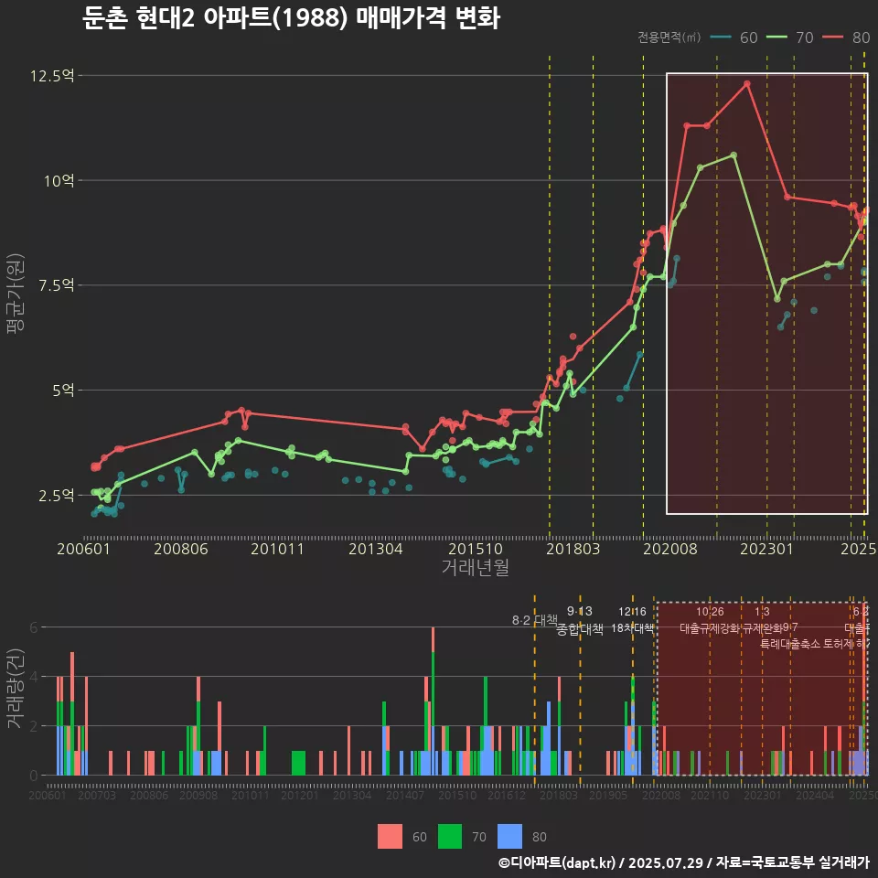This screenshot has height=878, width=878.
Task: Select the 4 label on volume axis
Action: [x=34, y=677]
